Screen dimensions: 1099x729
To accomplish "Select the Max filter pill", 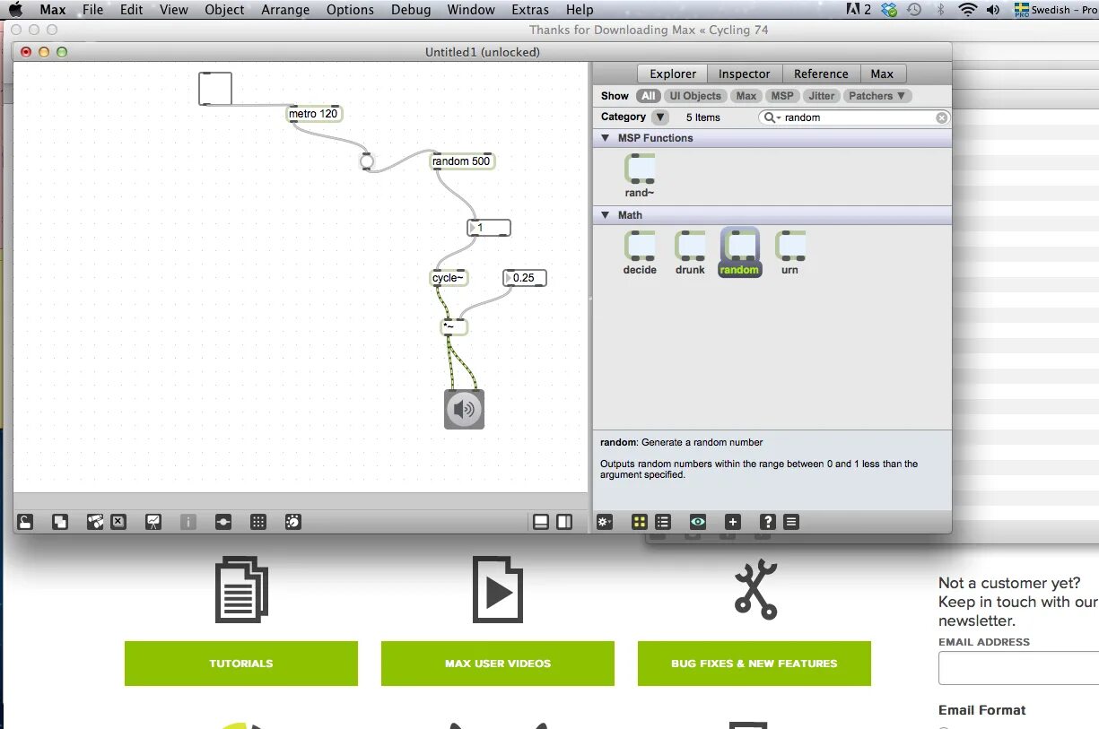I will click(x=746, y=96).
